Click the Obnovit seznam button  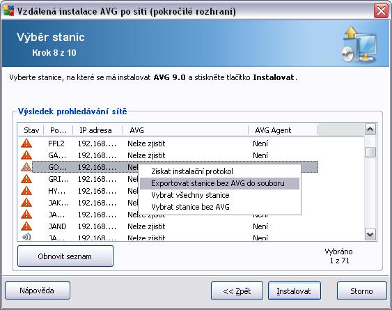pos(65,256)
